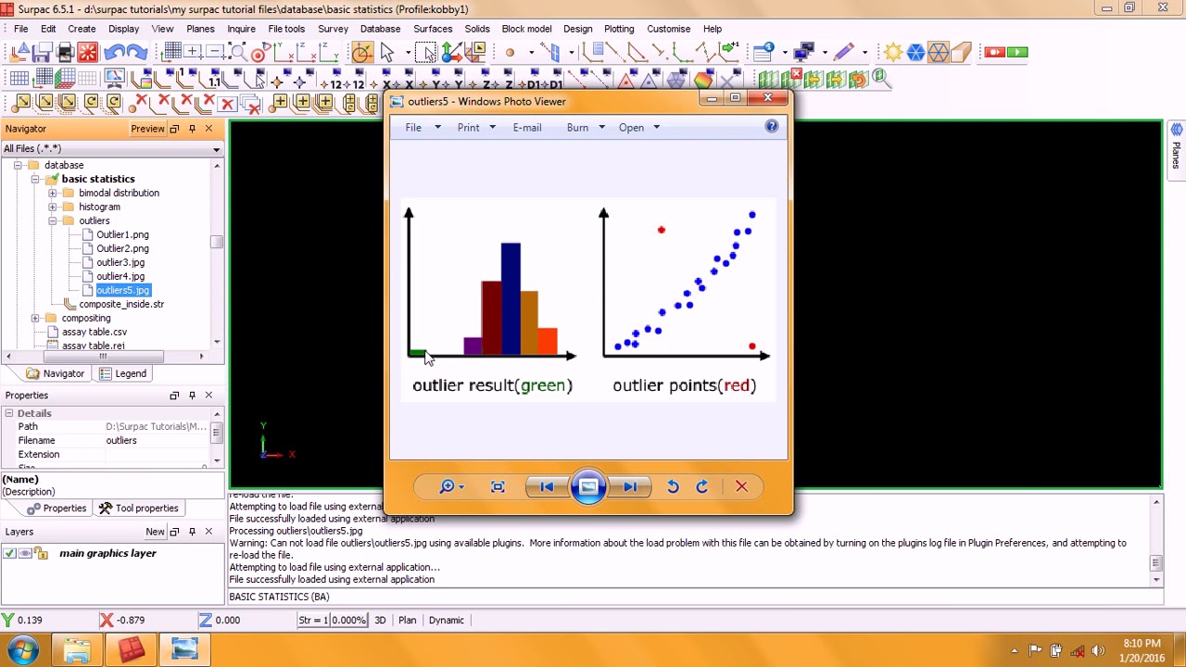Screen dimensions: 1186x667
Task: Click the magnifier Zoom icon in toolbar
Action: (238, 53)
